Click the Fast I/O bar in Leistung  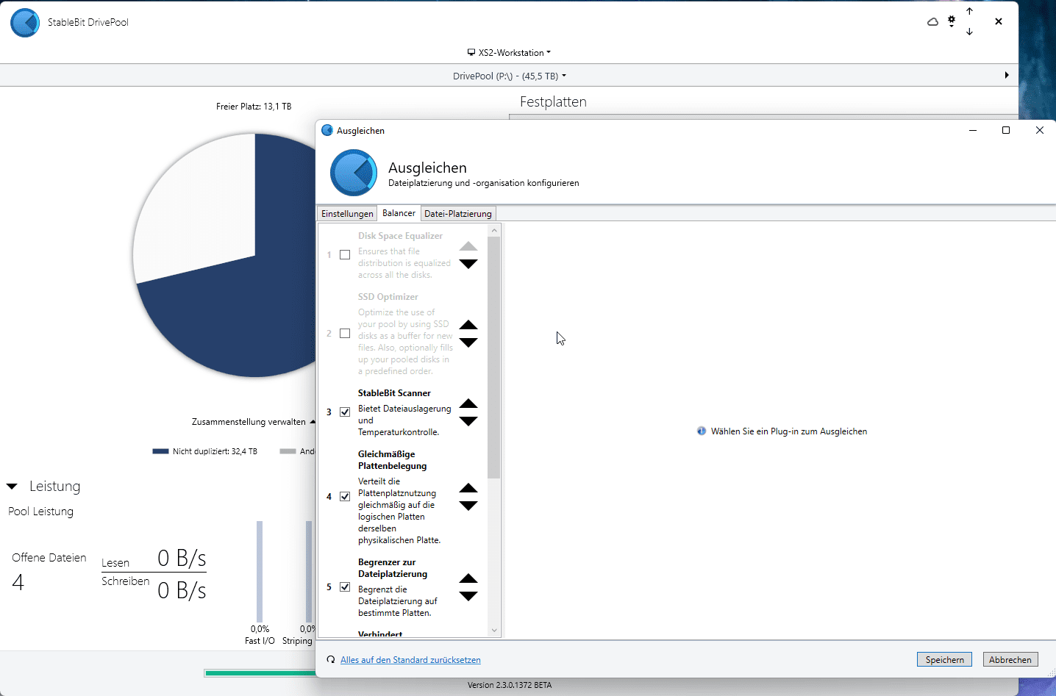point(260,572)
